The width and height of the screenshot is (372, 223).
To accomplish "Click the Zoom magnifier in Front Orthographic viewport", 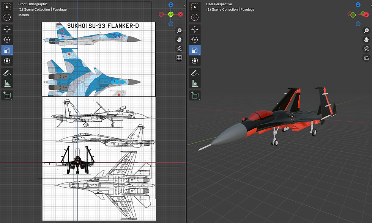I will (179, 31).
